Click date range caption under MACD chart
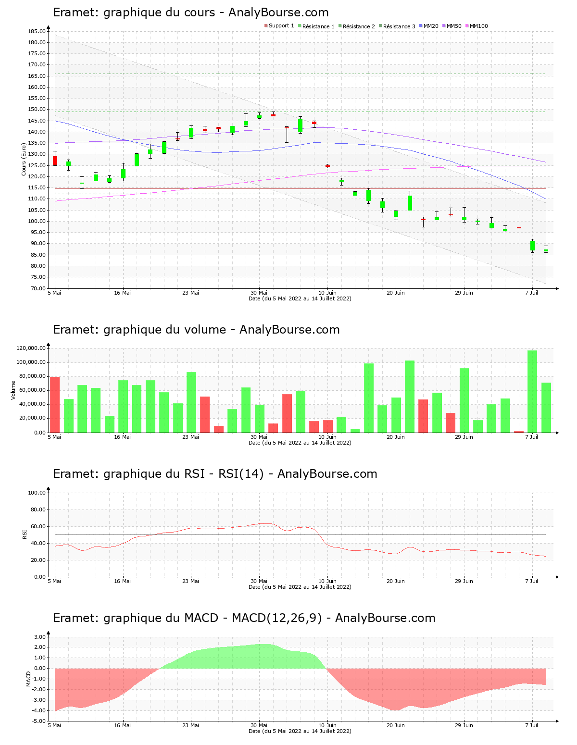577x745 pixels. point(300,731)
